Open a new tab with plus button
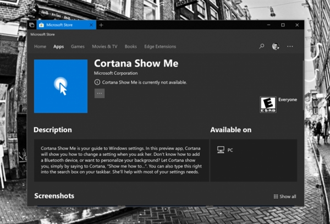The height and width of the screenshot is (224, 330). tap(101, 25)
